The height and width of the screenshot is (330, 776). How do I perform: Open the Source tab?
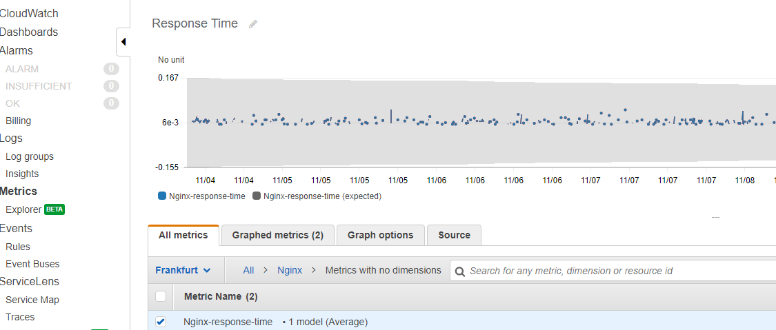(x=454, y=235)
